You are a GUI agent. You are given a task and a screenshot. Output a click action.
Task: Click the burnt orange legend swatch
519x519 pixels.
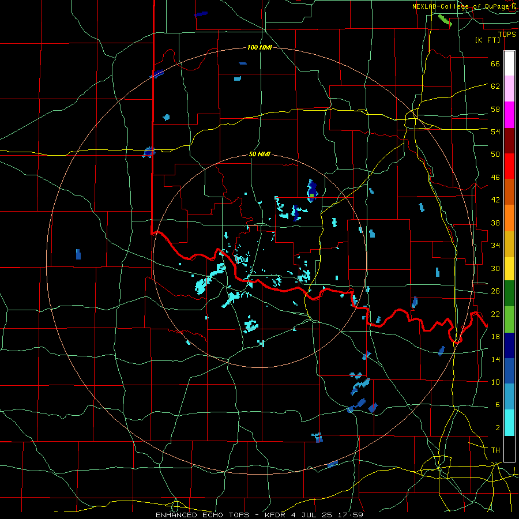coord(509,191)
